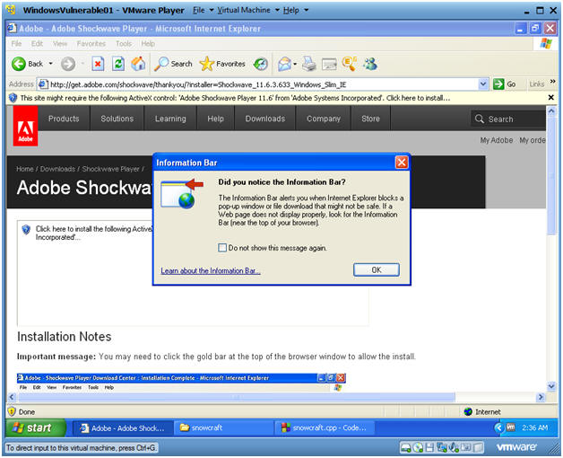
Task: Open the IE View menu
Action: click(60, 44)
